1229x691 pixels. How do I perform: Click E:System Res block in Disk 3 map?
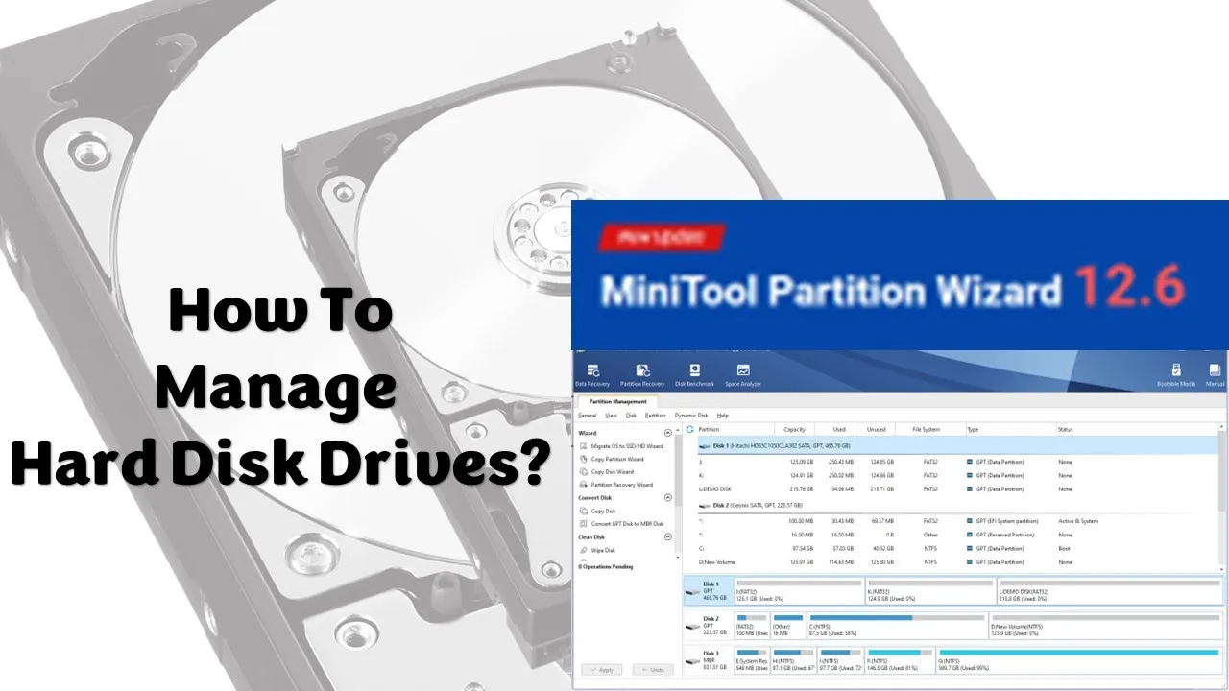[x=751, y=659]
